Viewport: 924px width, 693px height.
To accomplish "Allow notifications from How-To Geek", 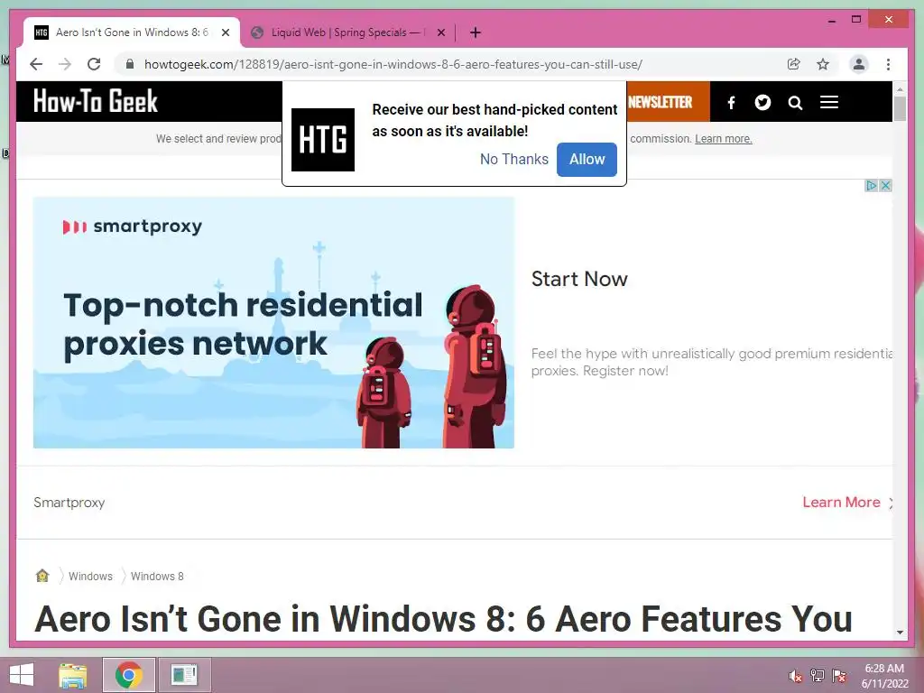I will click(587, 159).
